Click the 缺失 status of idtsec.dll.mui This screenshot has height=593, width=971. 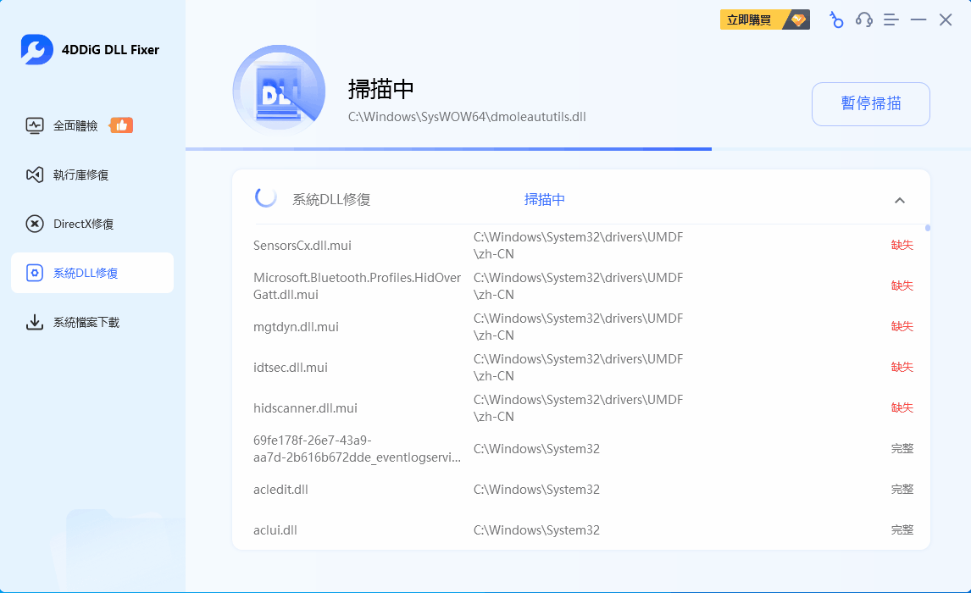(902, 367)
